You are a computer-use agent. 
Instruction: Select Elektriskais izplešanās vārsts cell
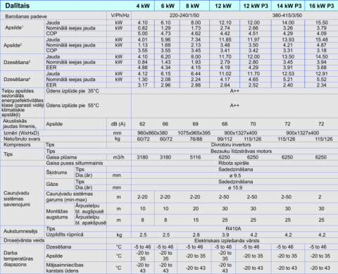(x=227, y=241)
